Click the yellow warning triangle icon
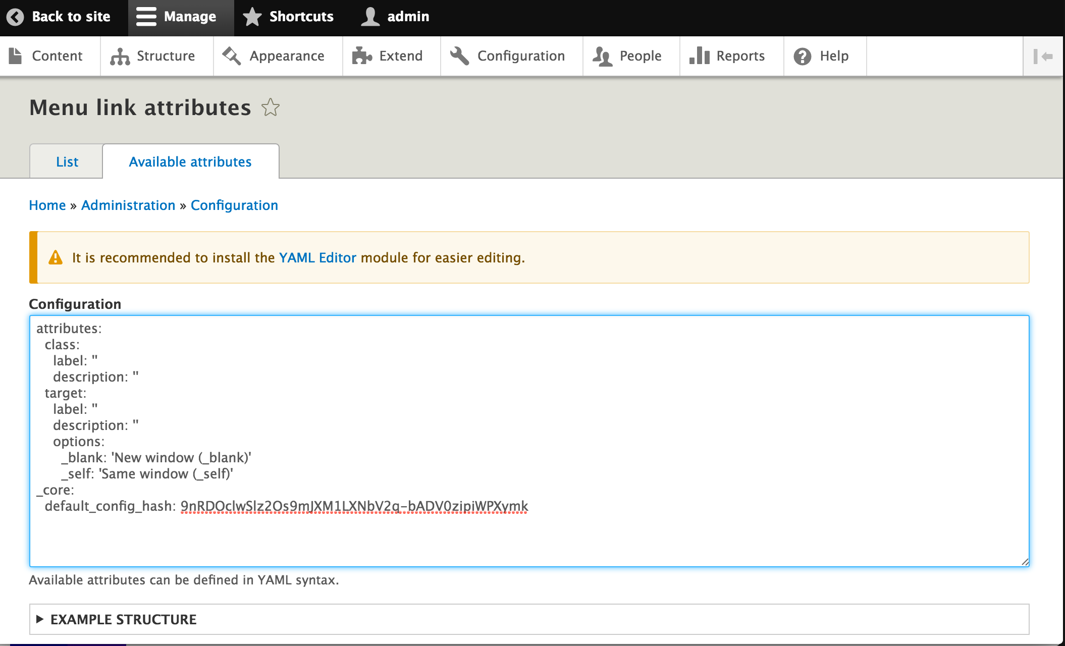 click(x=56, y=257)
